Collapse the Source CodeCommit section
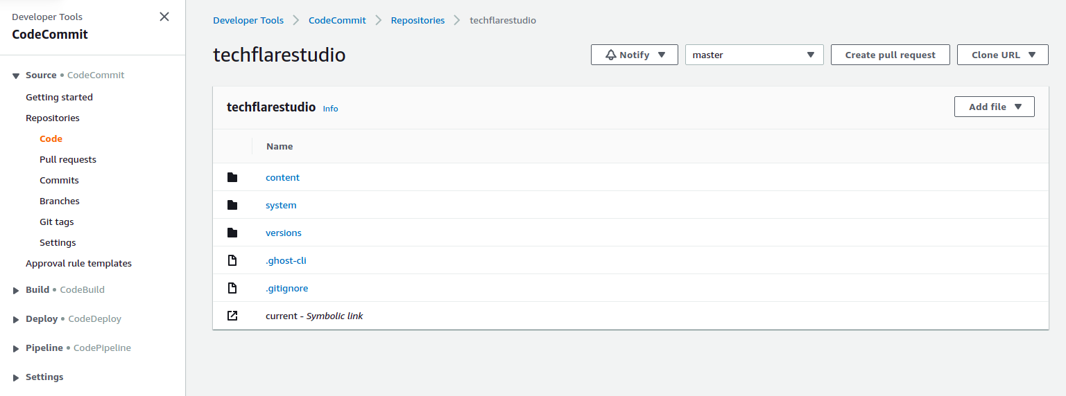The width and height of the screenshot is (1066, 396). pyautogui.click(x=16, y=75)
